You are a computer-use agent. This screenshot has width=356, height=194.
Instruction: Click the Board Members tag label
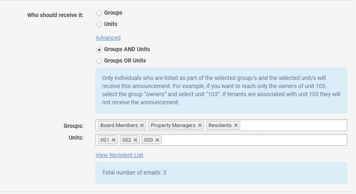tap(119, 125)
